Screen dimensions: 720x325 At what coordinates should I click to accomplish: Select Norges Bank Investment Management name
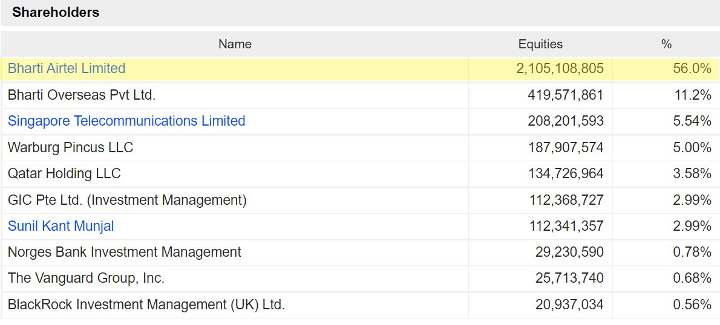pos(125,252)
